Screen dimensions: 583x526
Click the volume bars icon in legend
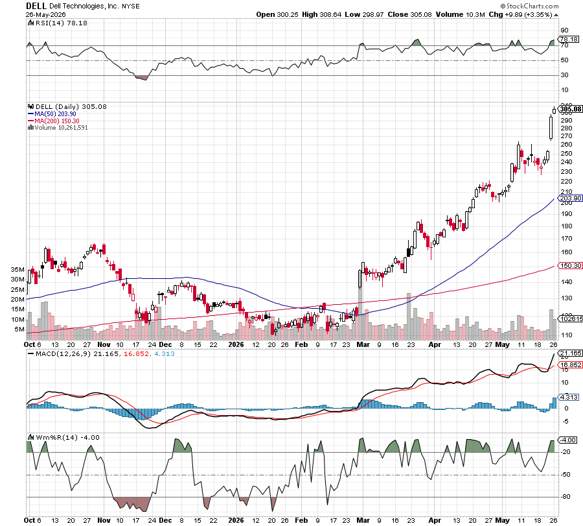click(x=31, y=127)
